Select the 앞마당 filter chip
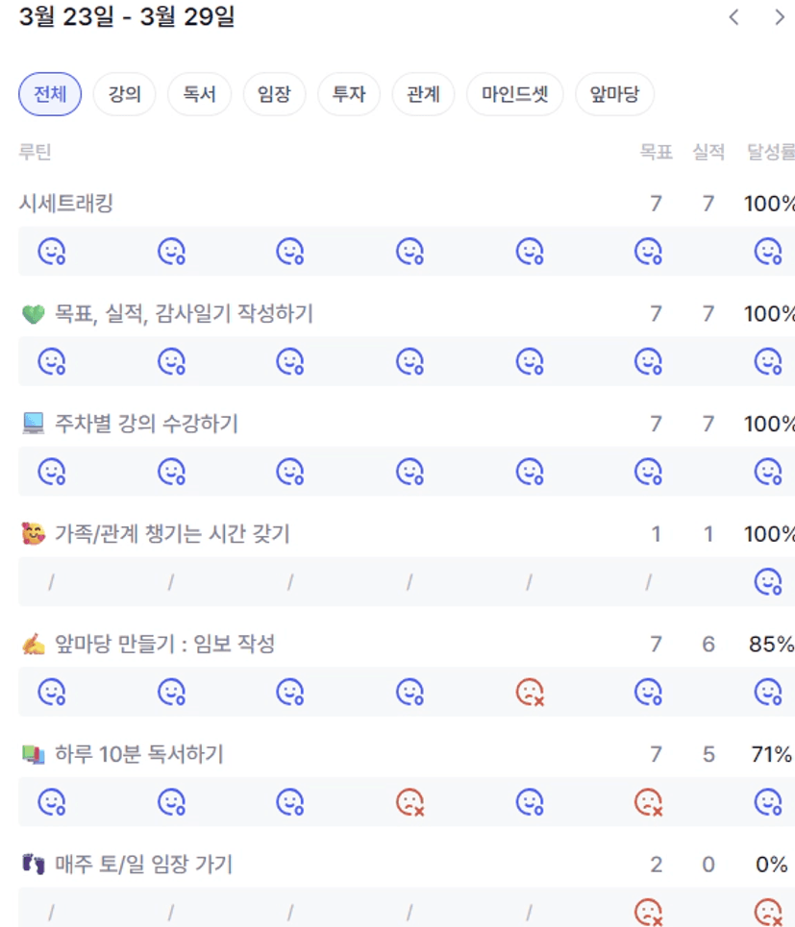This screenshot has width=795, height=927. coord(614,94)
